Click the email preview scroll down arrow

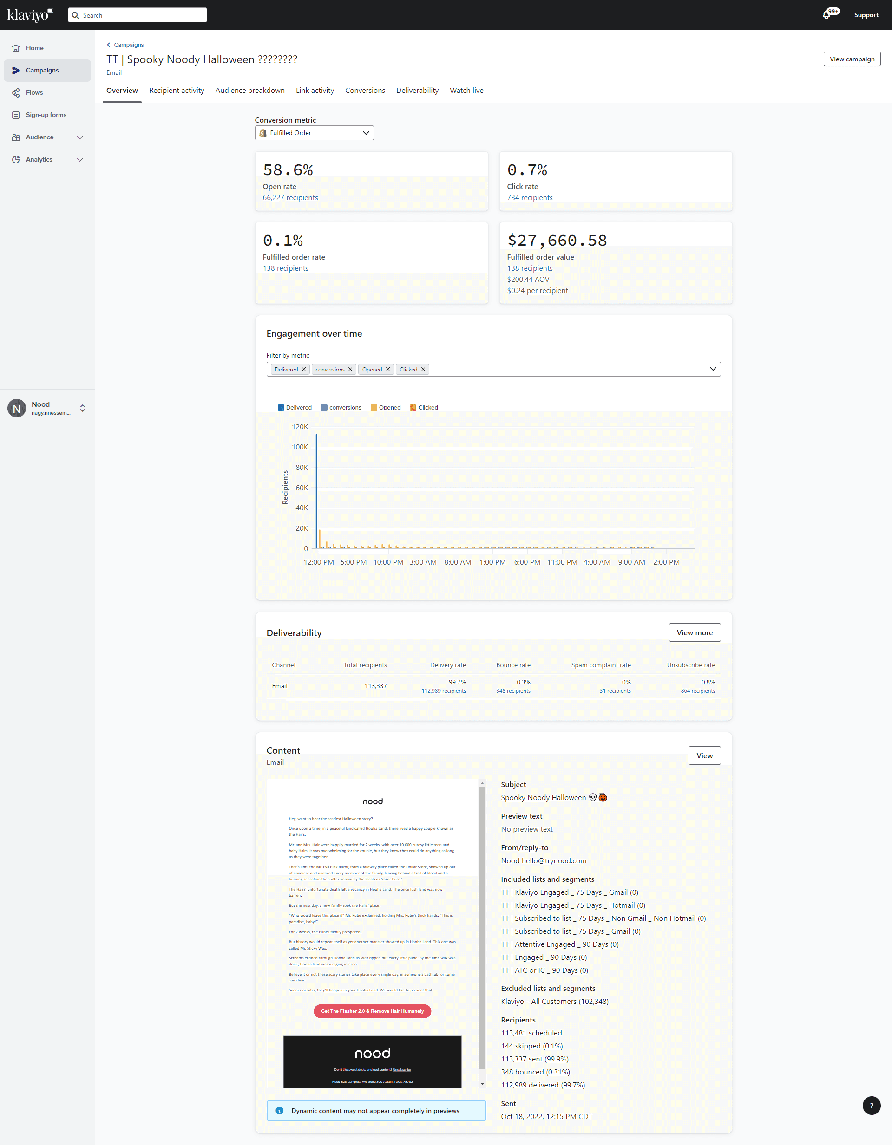[483, 1084]
